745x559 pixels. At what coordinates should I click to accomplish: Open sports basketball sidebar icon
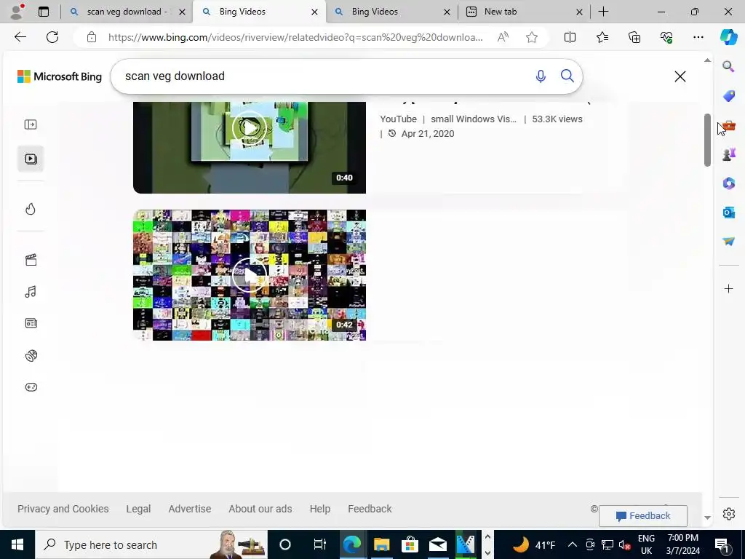pos(31,355)
